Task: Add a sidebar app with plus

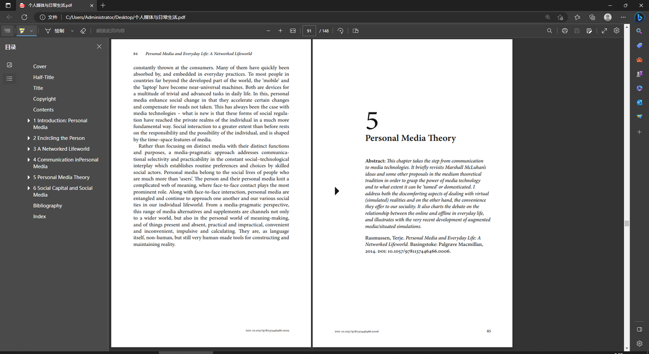Action: pos(639,132)
